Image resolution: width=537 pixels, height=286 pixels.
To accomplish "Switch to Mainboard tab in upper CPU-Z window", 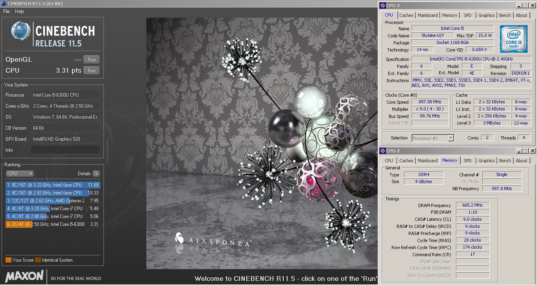I will coord(428,15).
